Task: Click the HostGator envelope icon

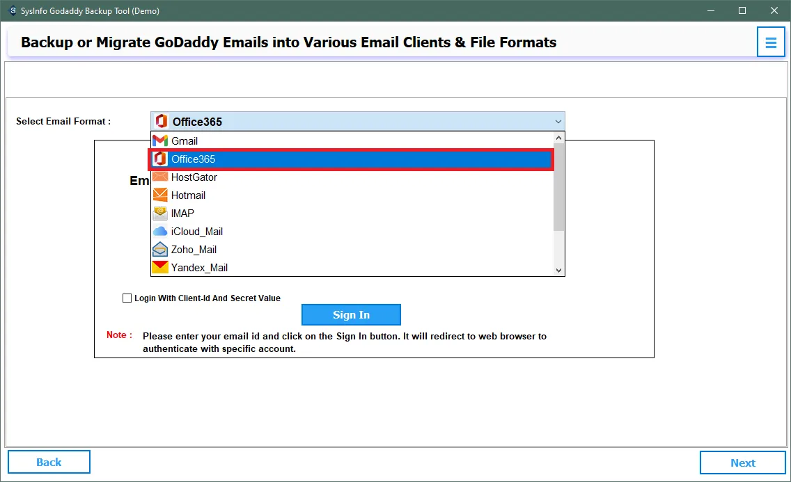Action: (160, 177)
